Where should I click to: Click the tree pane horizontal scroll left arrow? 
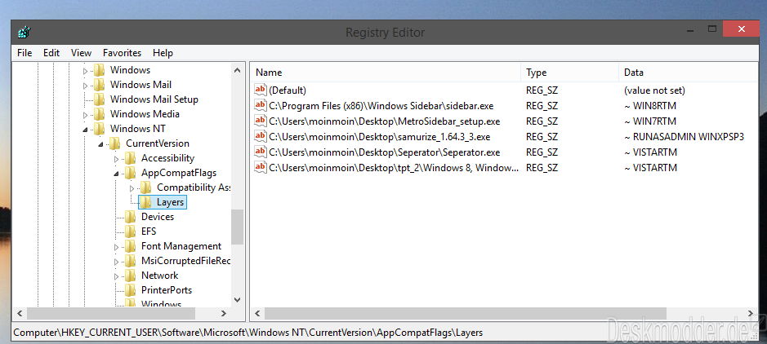(20, 313)
